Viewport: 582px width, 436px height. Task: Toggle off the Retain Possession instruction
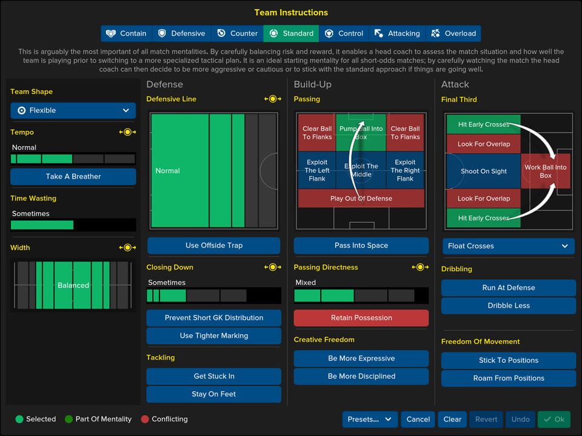(x=361, y=318)
